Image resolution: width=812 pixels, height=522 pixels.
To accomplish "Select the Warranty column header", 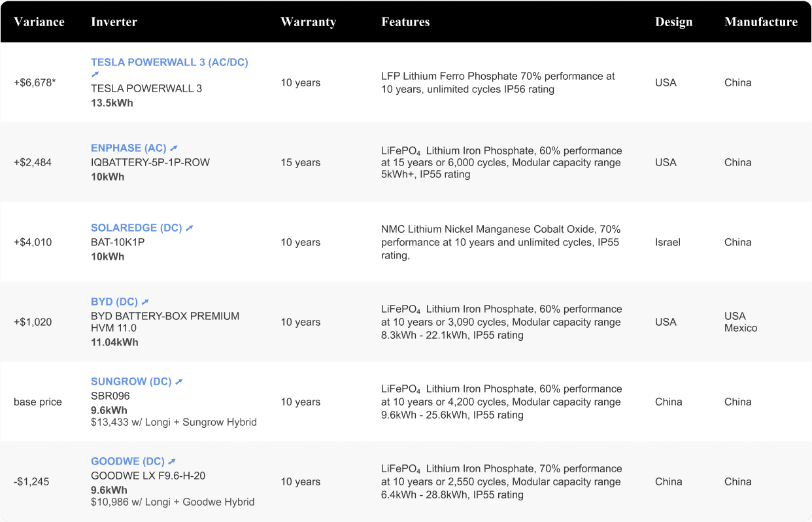I will (x=308, y=22).
